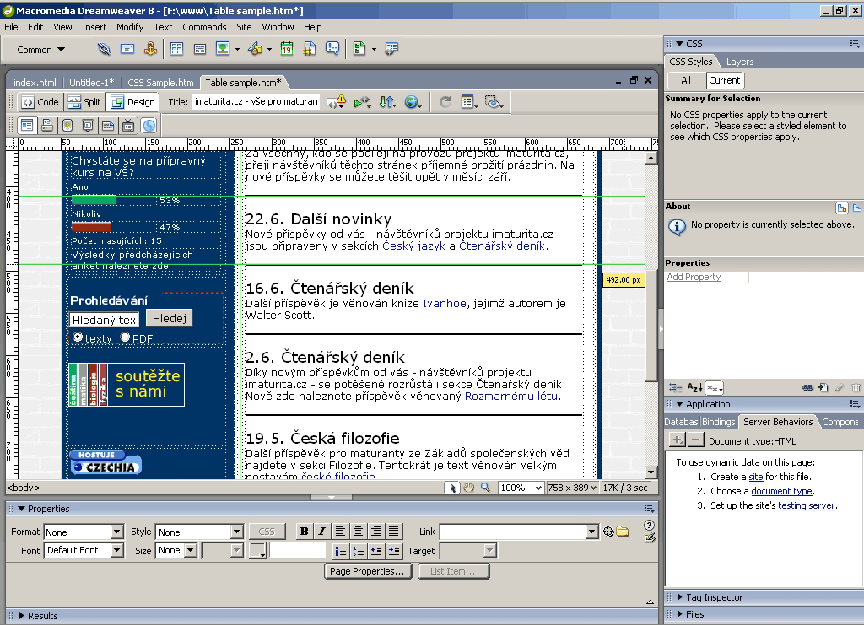Toggle Italic formatting
The image size is (864, 626).
(x=321, y=532)
